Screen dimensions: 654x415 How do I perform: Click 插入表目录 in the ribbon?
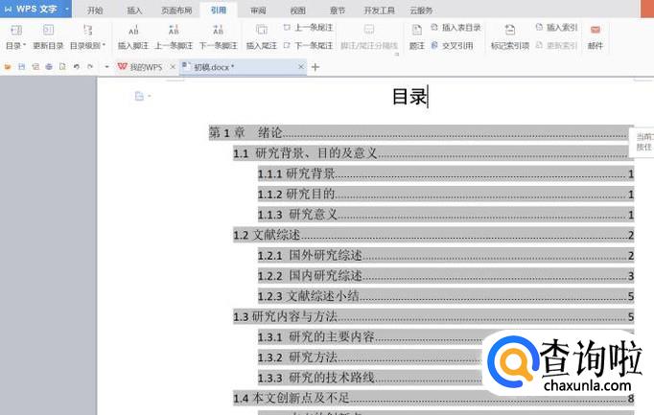coord(460,28)
